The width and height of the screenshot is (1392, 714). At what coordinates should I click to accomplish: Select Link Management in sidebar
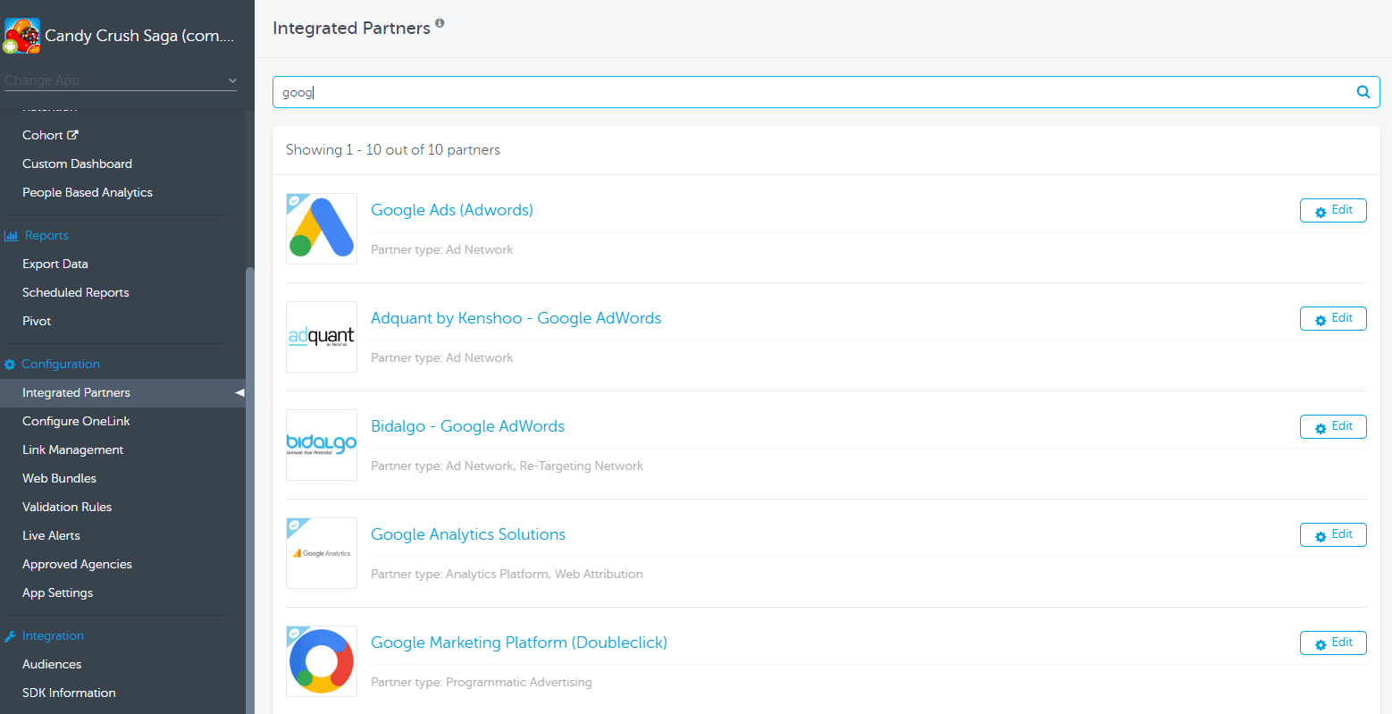[72, 449]
